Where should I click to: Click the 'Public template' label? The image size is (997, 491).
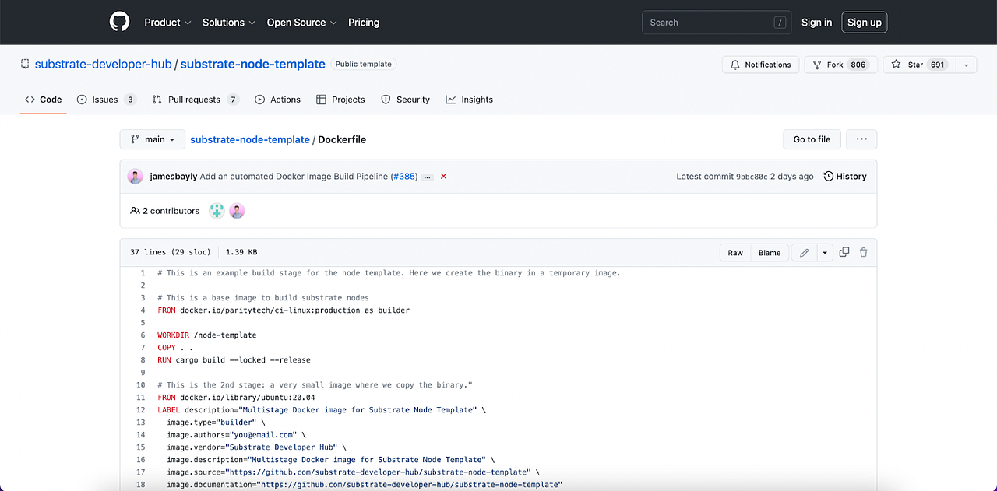coord(364,65)
